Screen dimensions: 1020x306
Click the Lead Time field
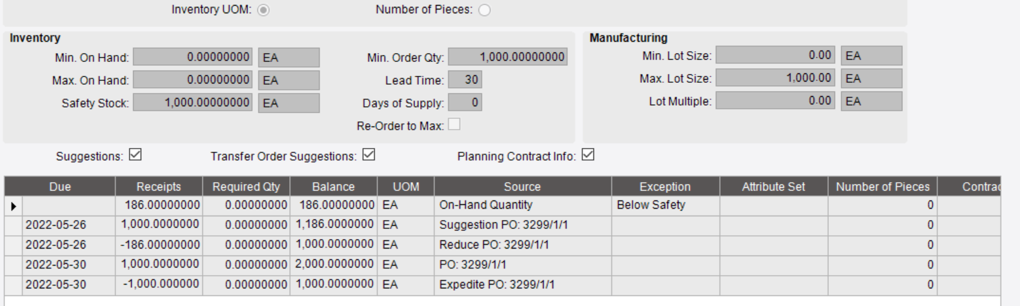tap(465, 80)
